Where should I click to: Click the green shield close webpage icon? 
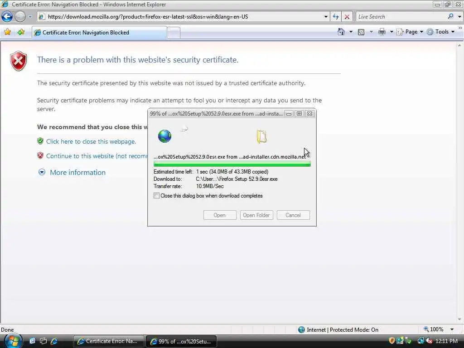click(40, 141)
